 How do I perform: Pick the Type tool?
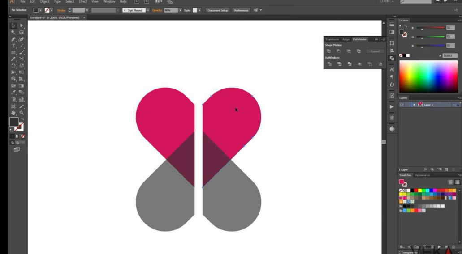(13, 46)
